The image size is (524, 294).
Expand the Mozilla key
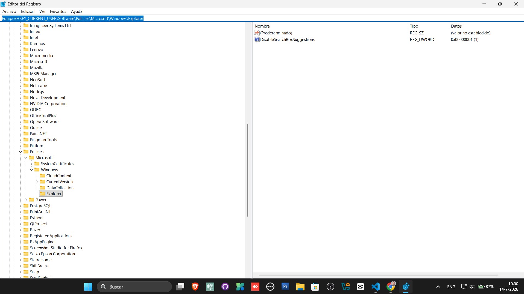pyautogui.click(x=21, y=68)
